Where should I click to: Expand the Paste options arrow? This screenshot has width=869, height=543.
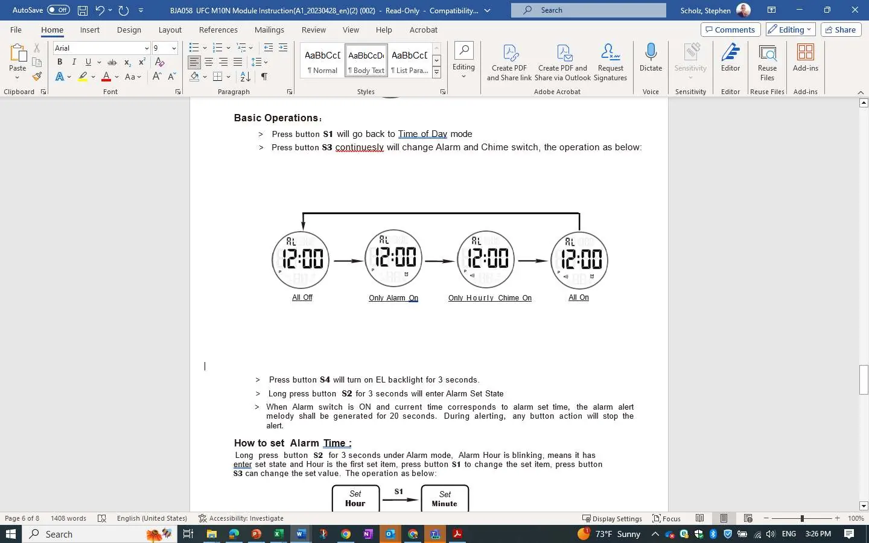tap(18, 78)
